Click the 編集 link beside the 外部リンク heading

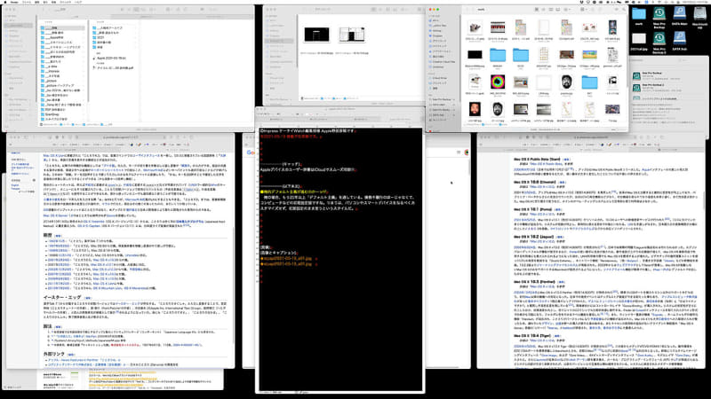click(x=71, y=354)
